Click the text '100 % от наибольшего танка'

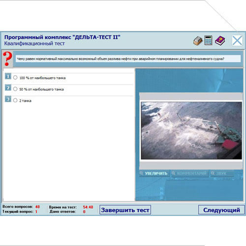[42, 78]
